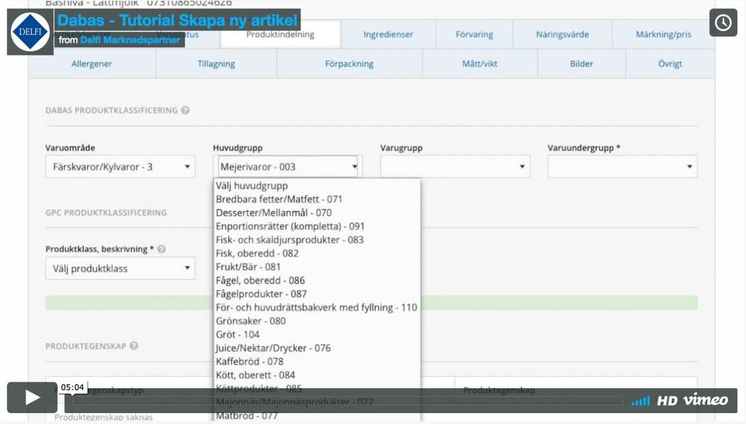Click the Watch Later clock icon
Viewport: 746px width, 424px height.
723,23
